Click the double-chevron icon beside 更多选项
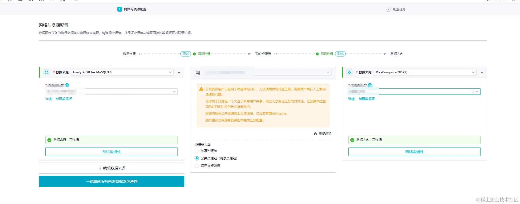Screen dimensions: 520x204 [316, 134]
